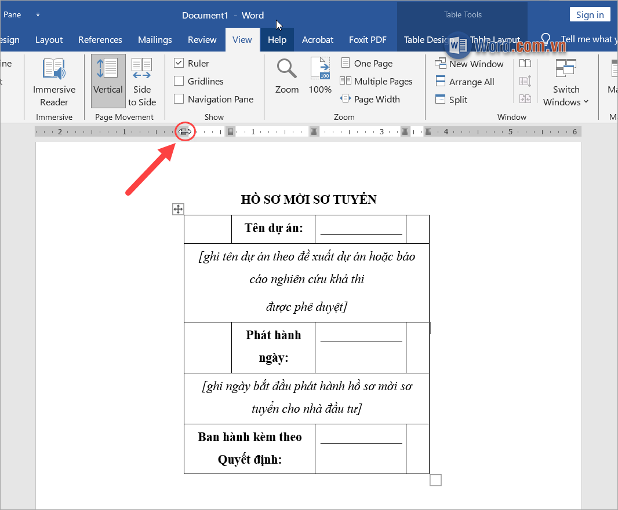This screenshot has width=618, height=510.
Task: Uncheck the Ruler checkbox
Action: tap(179, 63)
